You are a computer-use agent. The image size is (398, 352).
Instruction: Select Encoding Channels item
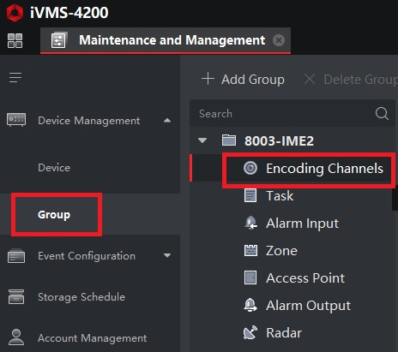324,169
